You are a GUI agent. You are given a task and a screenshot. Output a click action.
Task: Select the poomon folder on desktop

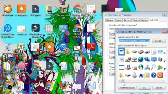tap(77, 68)
